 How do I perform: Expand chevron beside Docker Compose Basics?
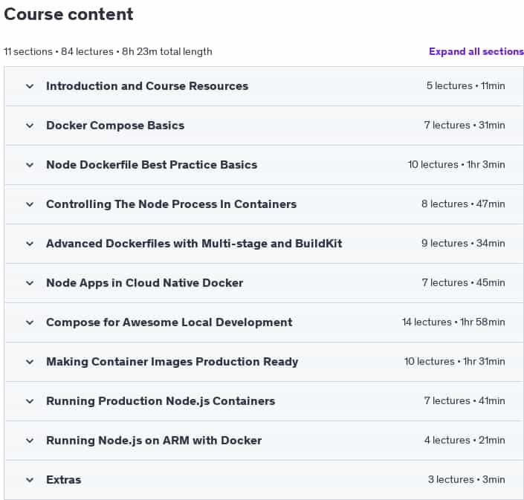(30, 126)
